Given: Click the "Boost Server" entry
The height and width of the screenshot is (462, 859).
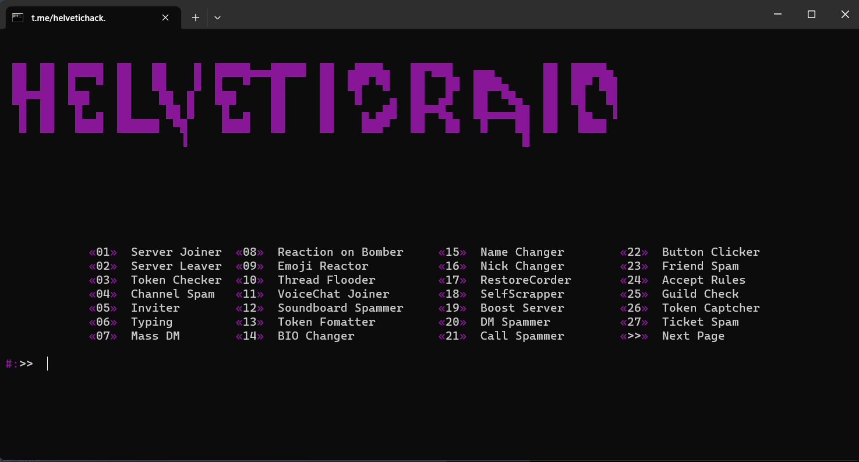Looking at the screenshot, I should click(x=522, y=308).
